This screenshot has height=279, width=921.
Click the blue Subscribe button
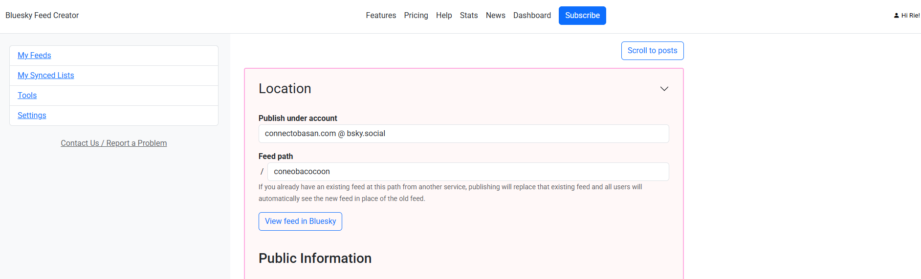coord(582,16)
